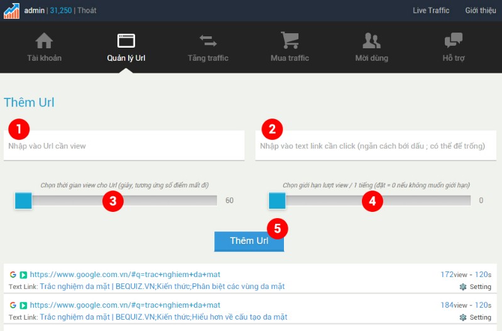Click the Thêm Url section heading
The height and width of the screenshot is (331, 502).
pos(29,103)
